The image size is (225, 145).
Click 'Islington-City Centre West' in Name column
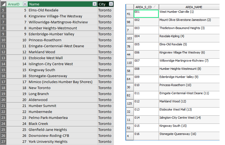click(63, 64)
